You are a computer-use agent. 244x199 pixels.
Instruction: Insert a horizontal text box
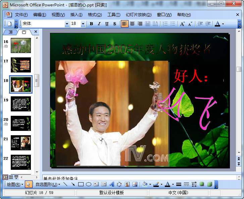pos(96,184)
